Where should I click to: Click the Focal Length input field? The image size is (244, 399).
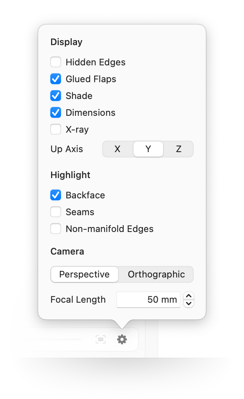click(148, 300)
